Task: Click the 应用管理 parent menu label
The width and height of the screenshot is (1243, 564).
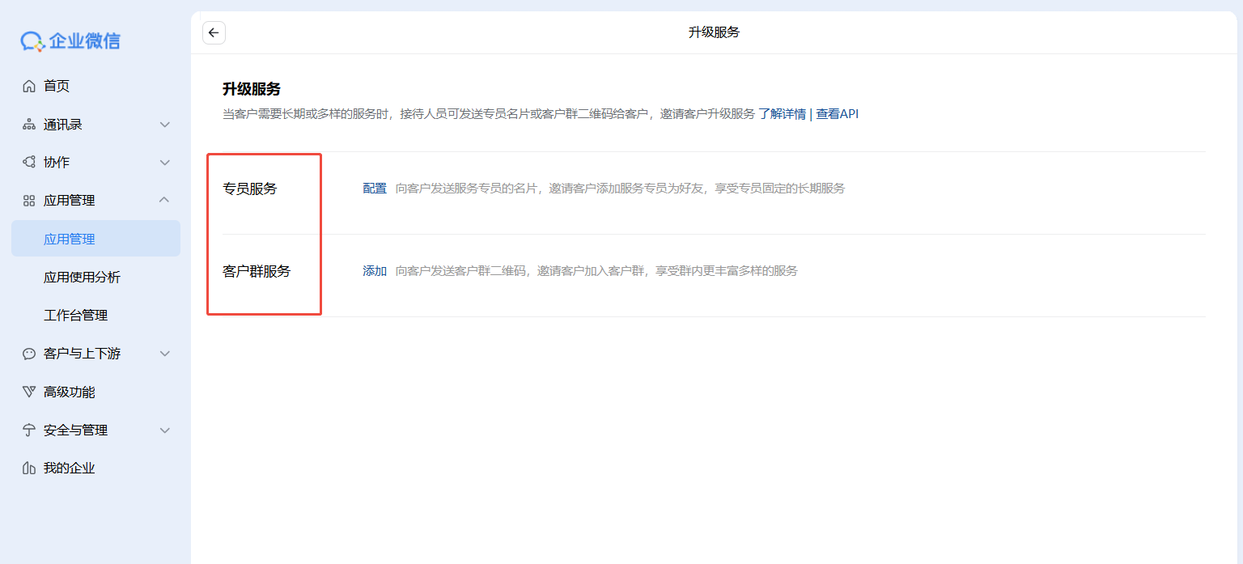Action: [x=69, y=201]
